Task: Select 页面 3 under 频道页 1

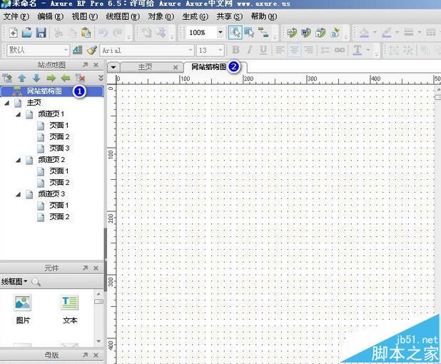Action: click(x=59, y=148)
